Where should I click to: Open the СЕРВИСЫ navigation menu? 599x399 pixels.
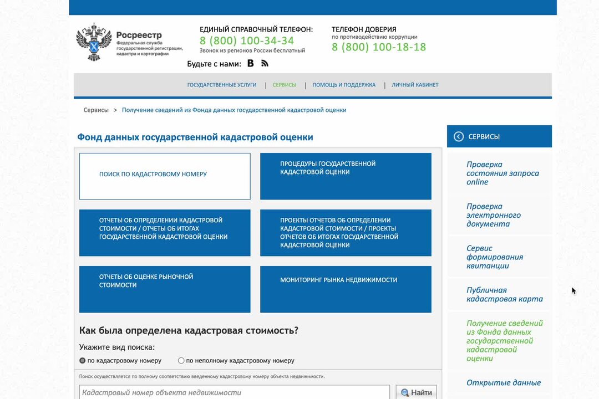coord(285,84)
